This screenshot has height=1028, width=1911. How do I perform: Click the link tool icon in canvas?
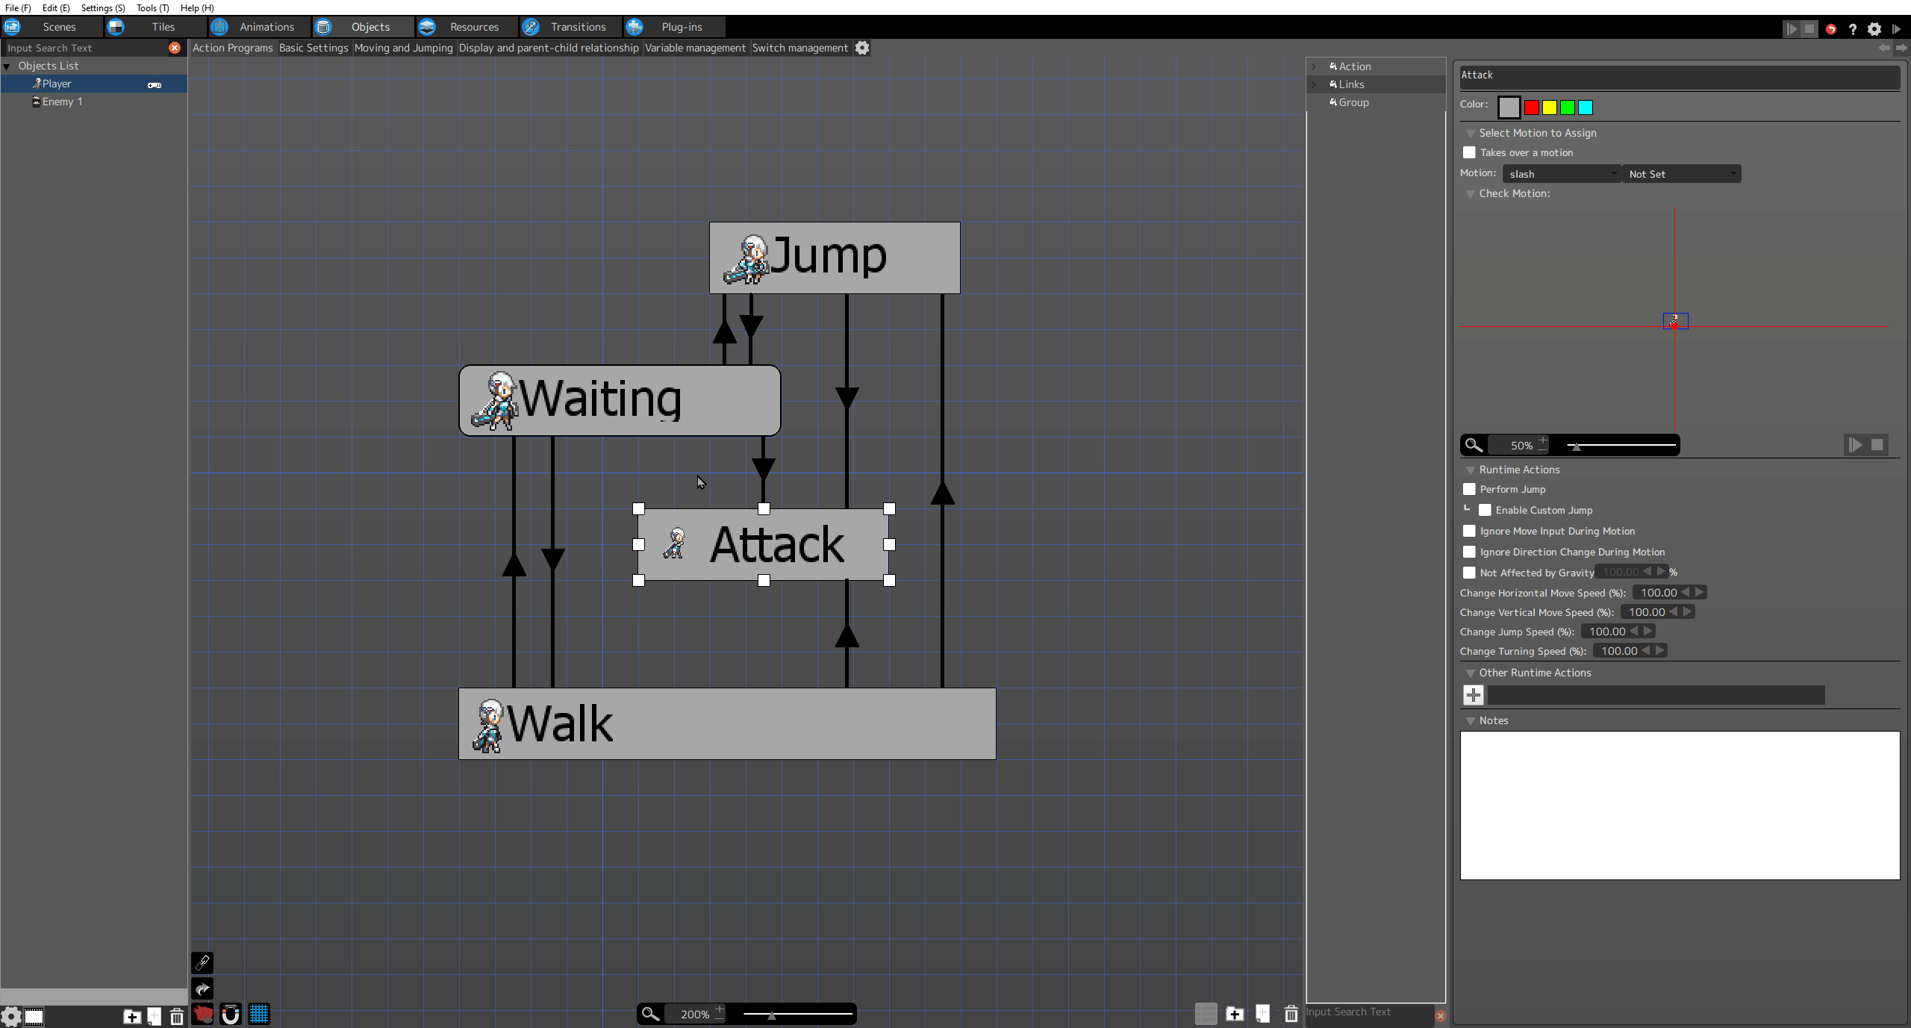[x=202, y=963]
